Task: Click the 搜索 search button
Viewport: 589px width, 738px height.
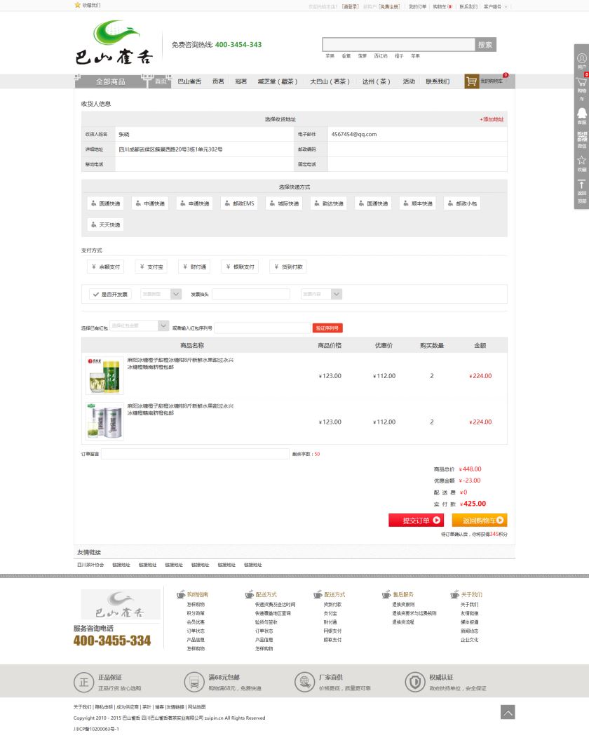Action: pos(485,45)
